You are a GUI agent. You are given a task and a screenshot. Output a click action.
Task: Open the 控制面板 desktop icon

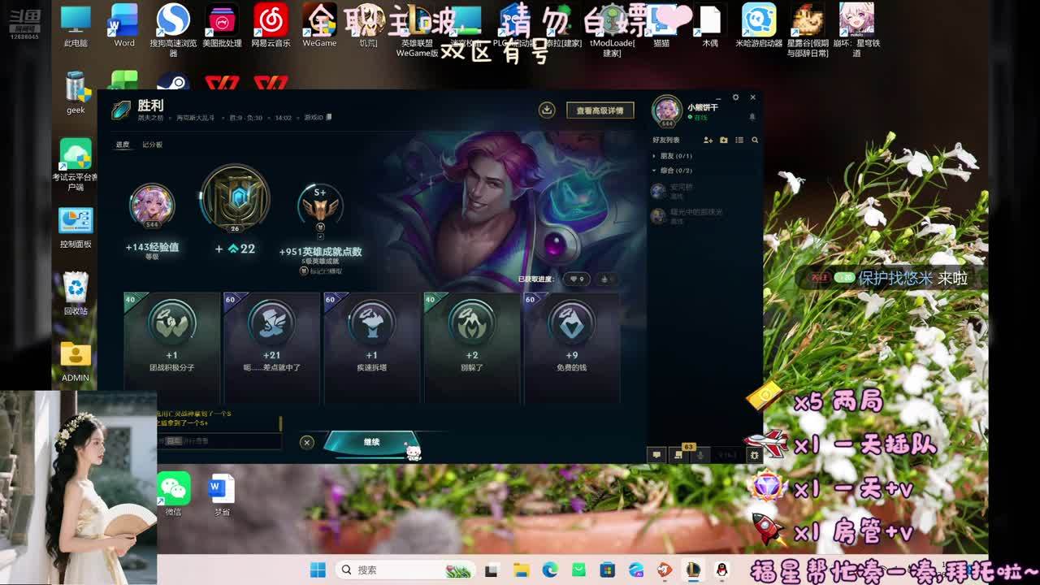click(x=76, y=227)
